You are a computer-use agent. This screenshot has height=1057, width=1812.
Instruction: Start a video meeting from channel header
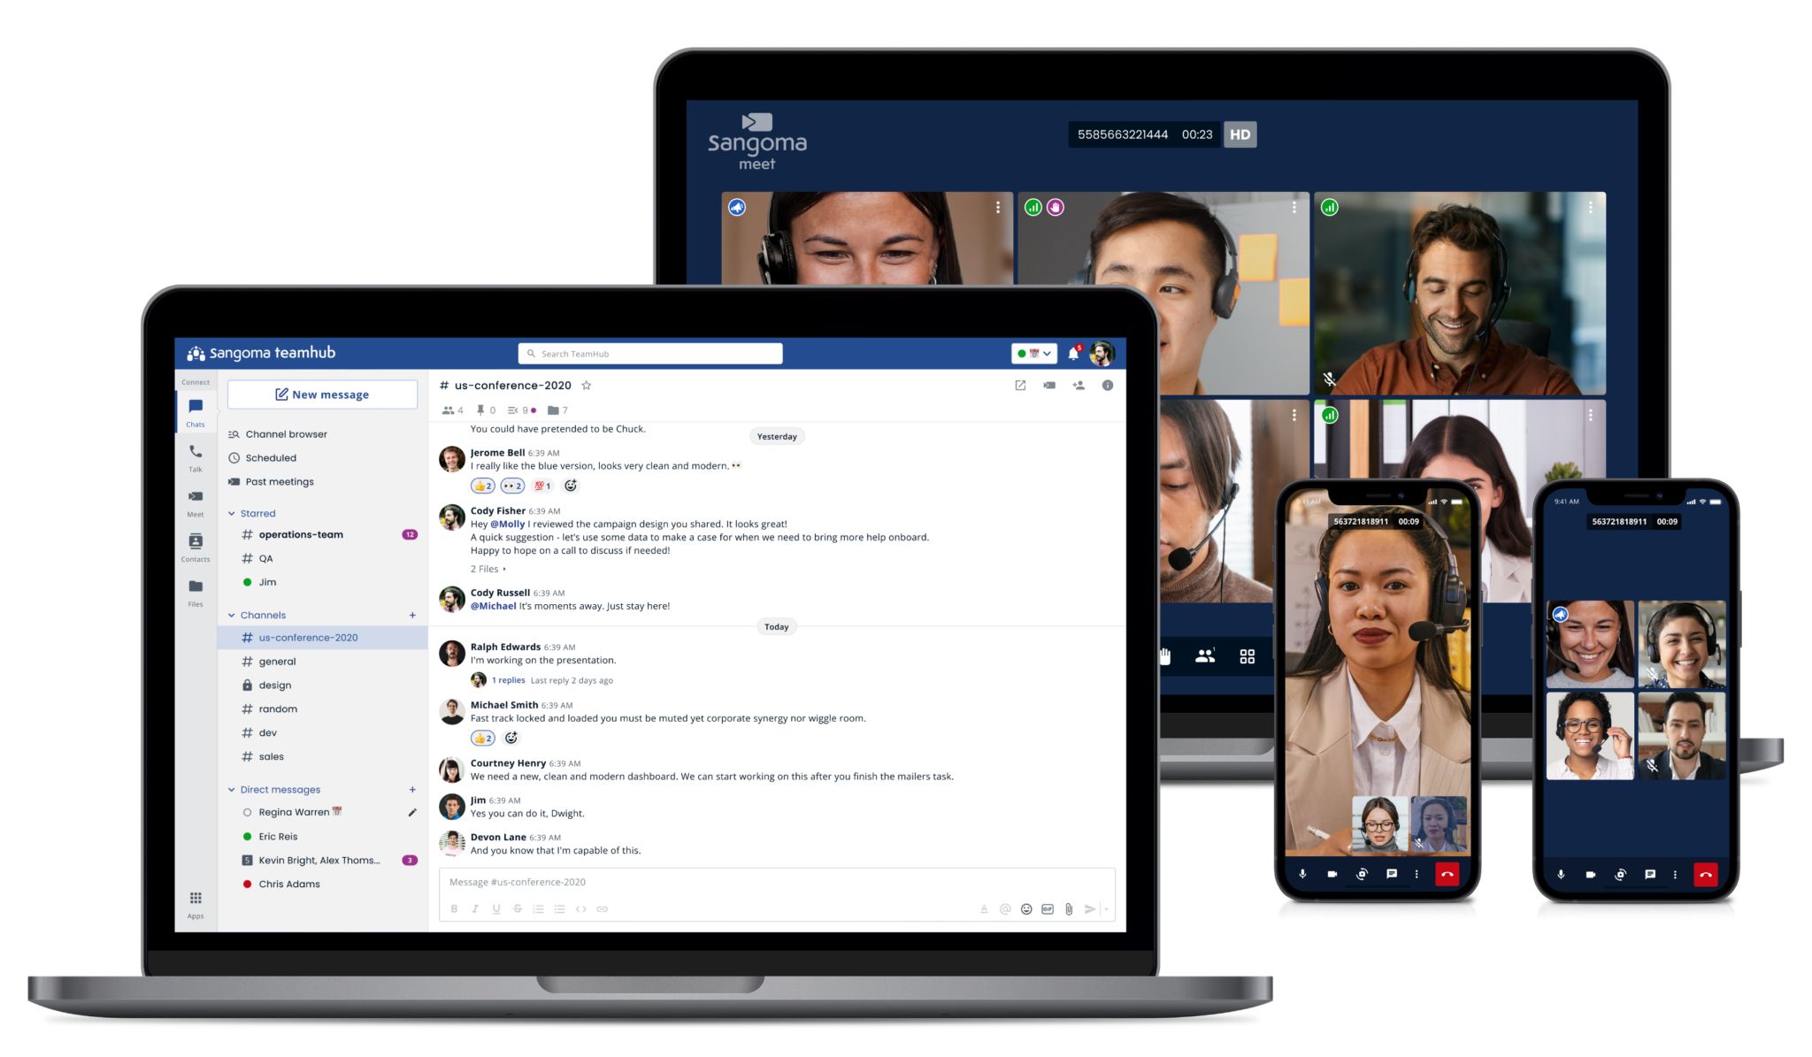1049,386
